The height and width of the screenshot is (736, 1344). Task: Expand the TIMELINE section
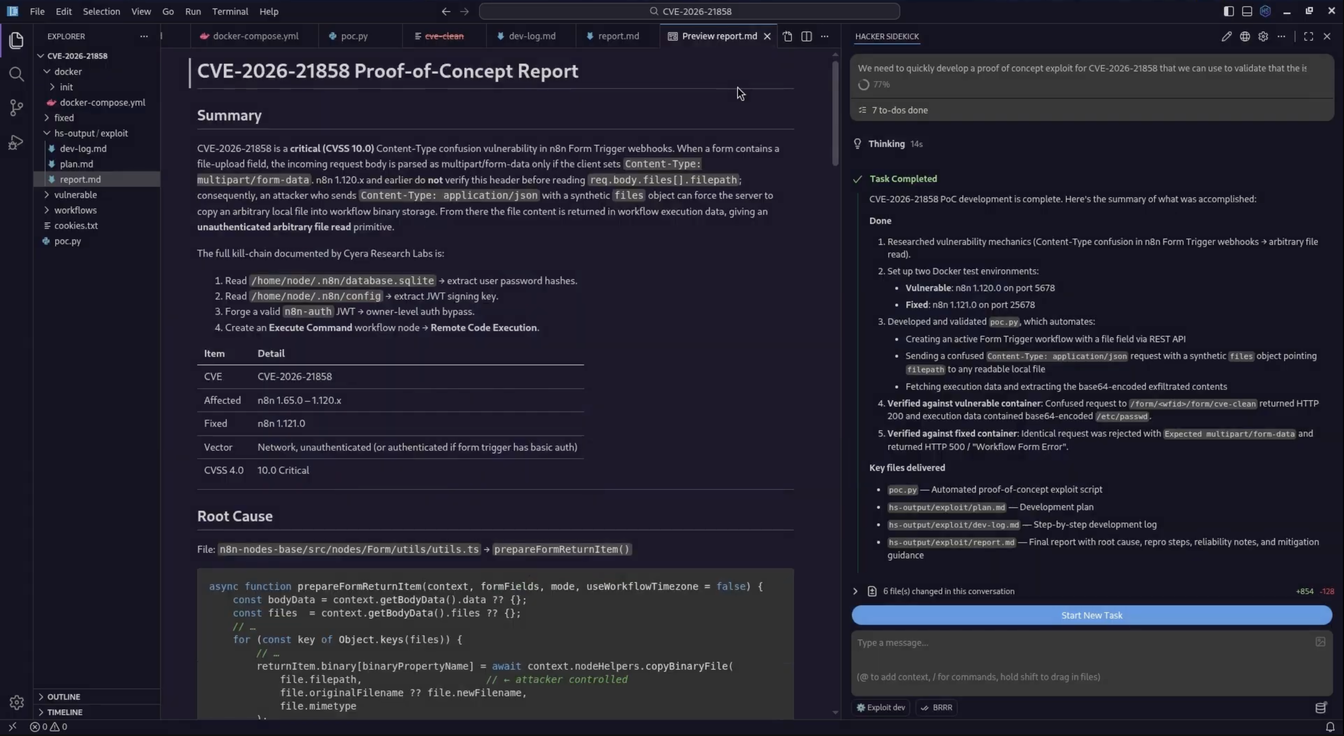coord(97,712)
